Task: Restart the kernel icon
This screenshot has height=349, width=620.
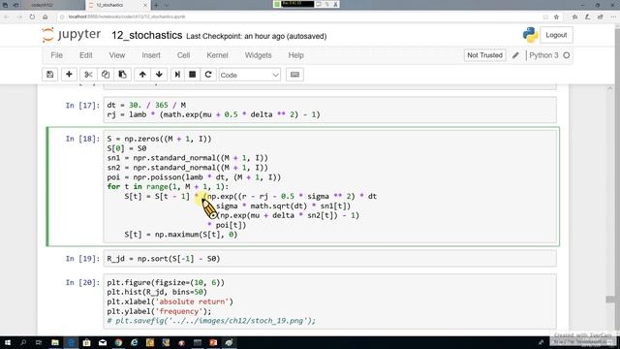Action: coord(208,75)
